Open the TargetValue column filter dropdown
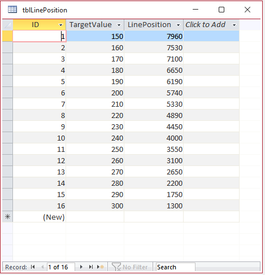The image size is (265, 275). point(119,25)
